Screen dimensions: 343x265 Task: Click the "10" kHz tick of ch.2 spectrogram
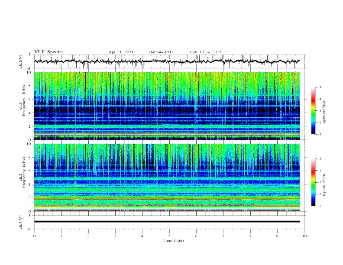[30, 144]
